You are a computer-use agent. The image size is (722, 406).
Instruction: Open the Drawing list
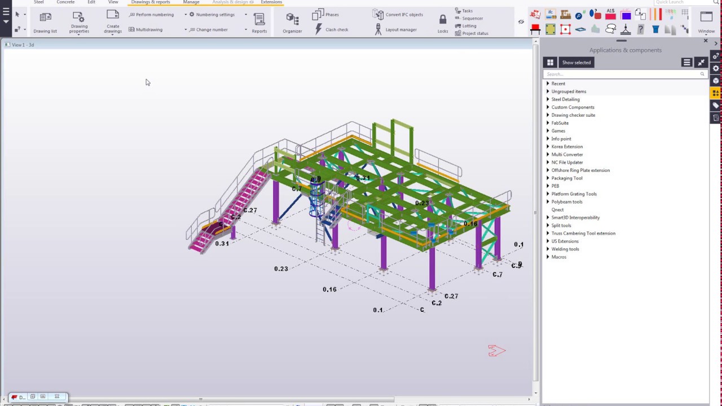pyautogui.click(x=45, y=22)
